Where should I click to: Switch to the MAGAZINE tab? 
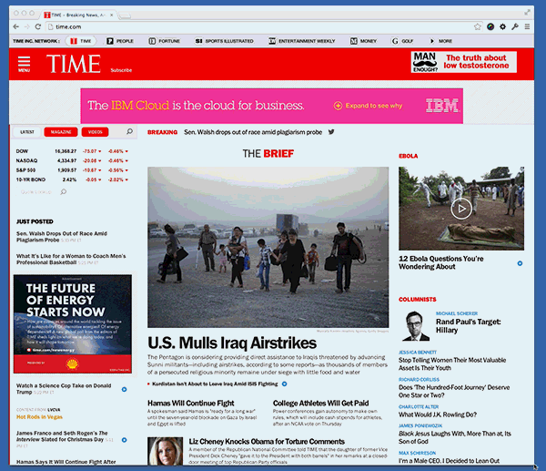[61, 132]
